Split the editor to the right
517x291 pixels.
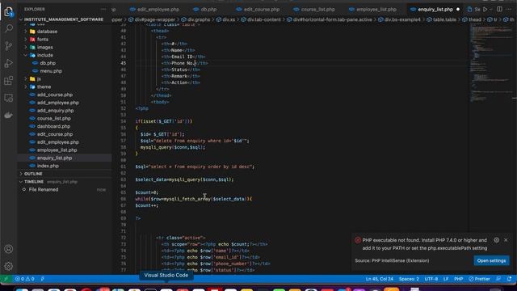(x=499, y=9)
